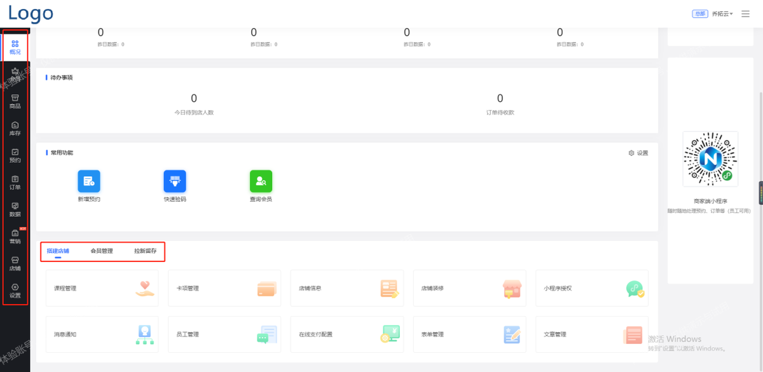This screenshot has height=372, width=763.
Task: View the 数据 data sidebar icon
Action: coord(15,210)
